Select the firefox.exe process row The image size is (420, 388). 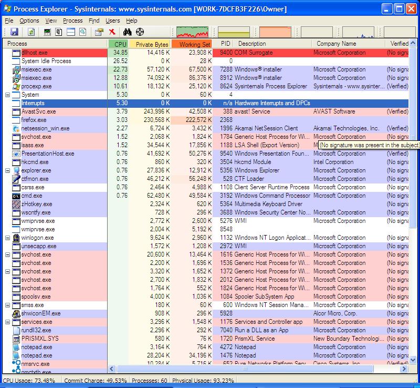[x=206, y=120]
